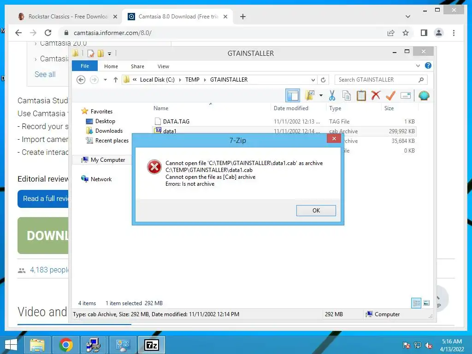Open Customize Quick Access Toolbar dropdown

pos(109,54)
